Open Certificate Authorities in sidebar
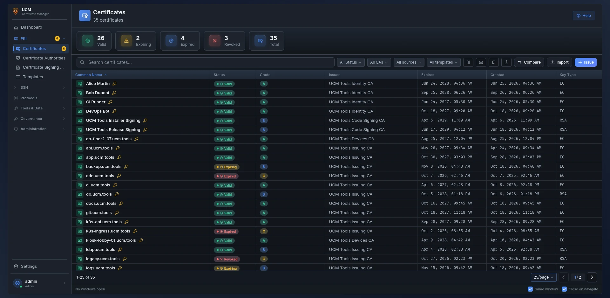 coord(41,58)
